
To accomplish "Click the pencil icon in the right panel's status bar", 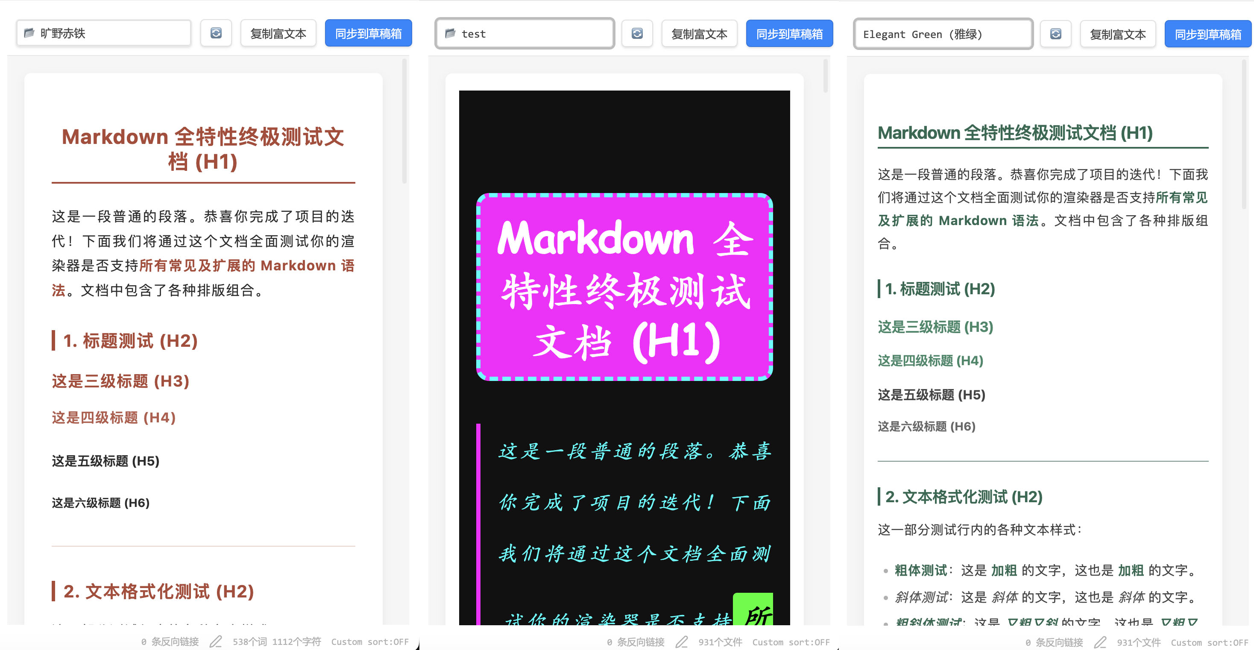I will tap(1100, 643).
